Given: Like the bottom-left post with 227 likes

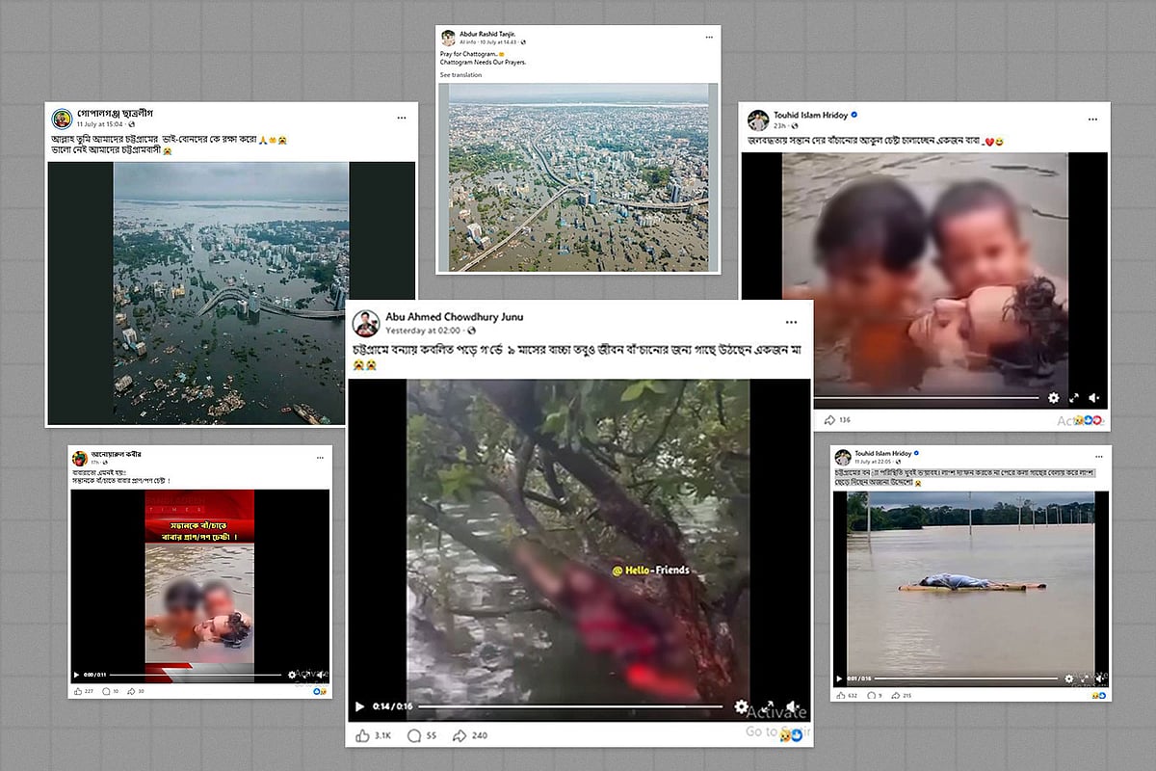Looking at the screenshot, I should click(80, 691).
